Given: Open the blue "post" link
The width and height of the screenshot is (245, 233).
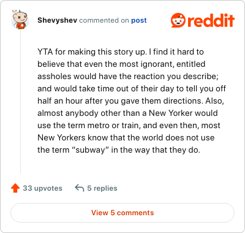Looking at the screenshot, I should coord(139,20).
